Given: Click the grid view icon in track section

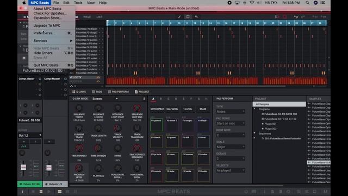Looking at the screenshot, I should pos(24,58).
